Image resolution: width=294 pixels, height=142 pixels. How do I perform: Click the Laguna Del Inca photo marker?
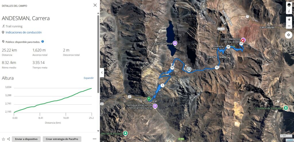175,43
